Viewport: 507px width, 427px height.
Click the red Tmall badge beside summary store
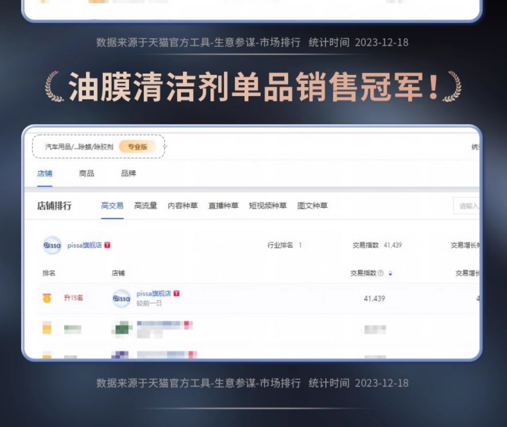point(107,245)
